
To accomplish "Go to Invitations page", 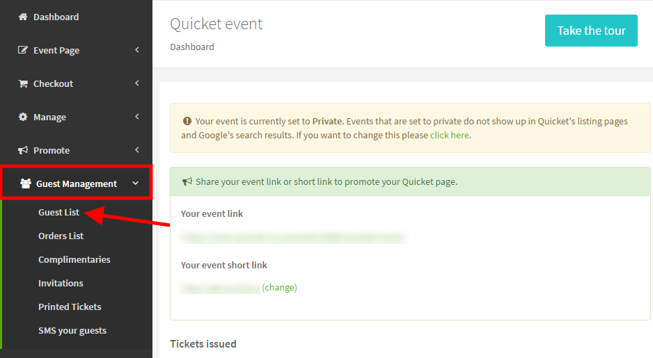I will tap(61, 283).
